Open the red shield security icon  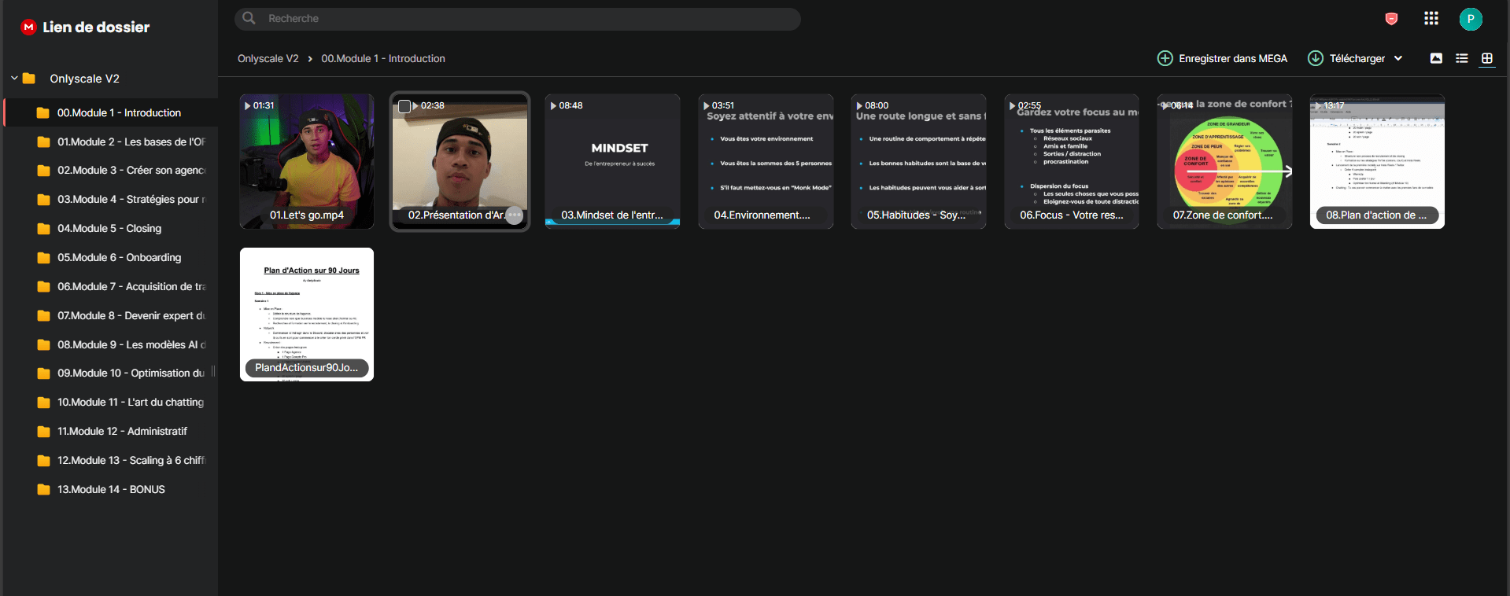(x=1391, y=19)
